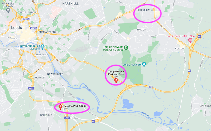Click the small red marker in Cross Gates
This screenshot has width=211, height=131.
coord(156,18)
